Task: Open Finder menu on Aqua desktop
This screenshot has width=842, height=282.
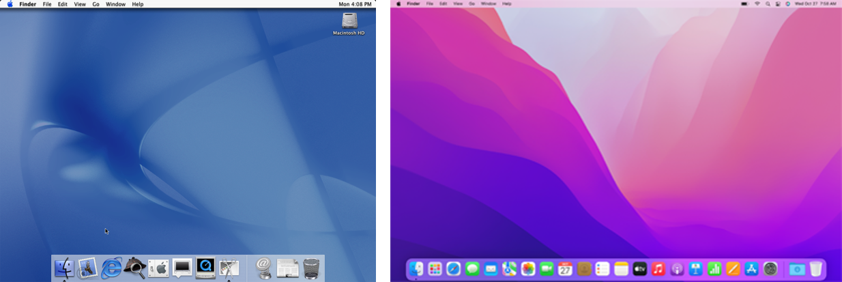Action: point(28,4)
